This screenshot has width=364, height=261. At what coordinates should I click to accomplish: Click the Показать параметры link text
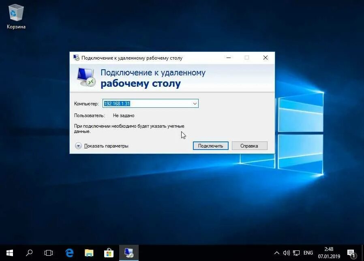[106, 146]
